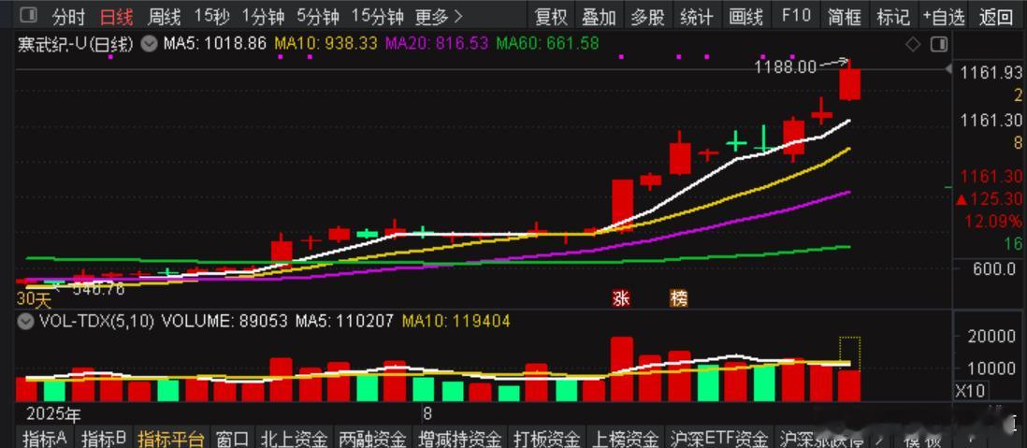
Task: Click the 2025年 date axis label
Action: (x=53, y=414)
